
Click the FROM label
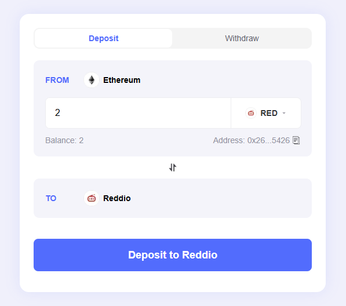point(57,80)
